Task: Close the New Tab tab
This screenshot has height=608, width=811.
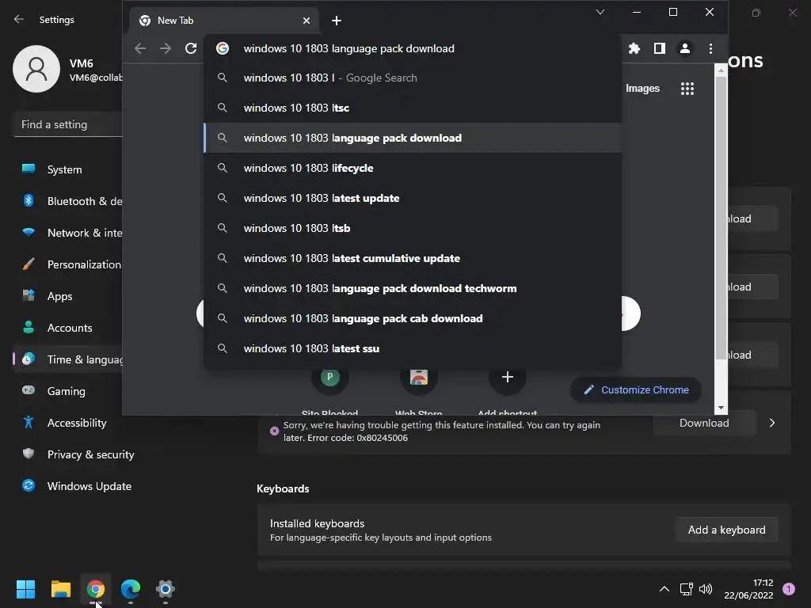Action: click(x=307, y=21)
